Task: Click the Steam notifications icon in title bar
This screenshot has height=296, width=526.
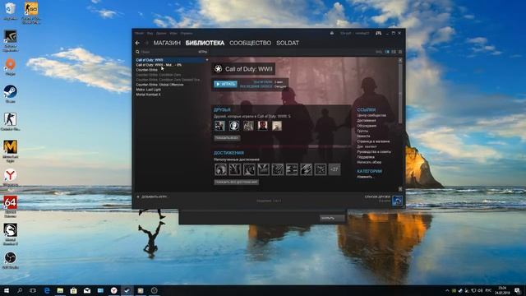Action: (332, 33)
